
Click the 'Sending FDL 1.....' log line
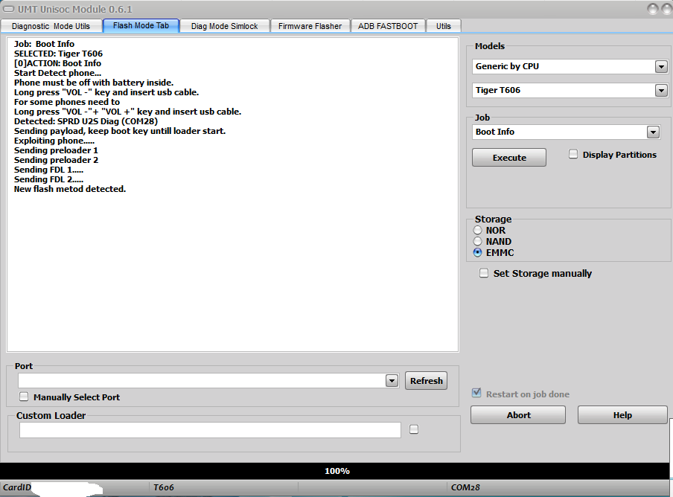point(48,170)
